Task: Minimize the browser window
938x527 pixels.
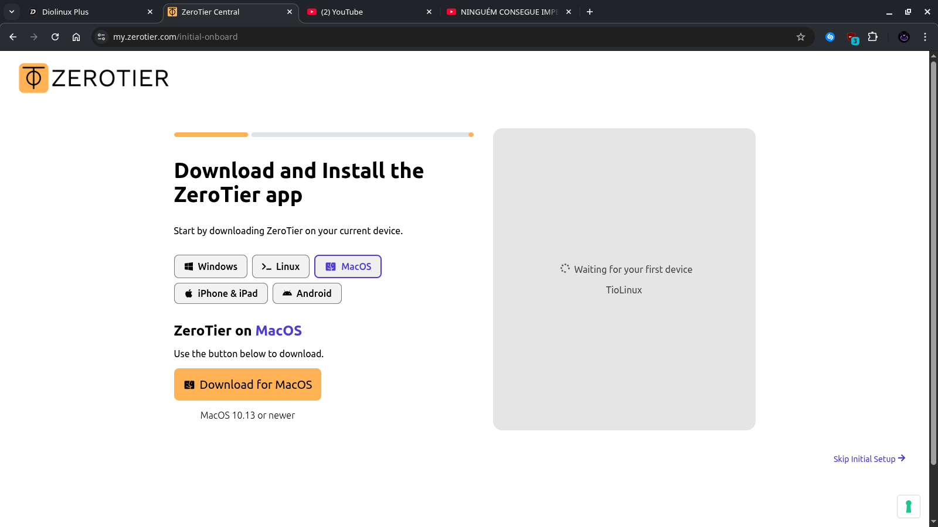Action: (889, 12)
